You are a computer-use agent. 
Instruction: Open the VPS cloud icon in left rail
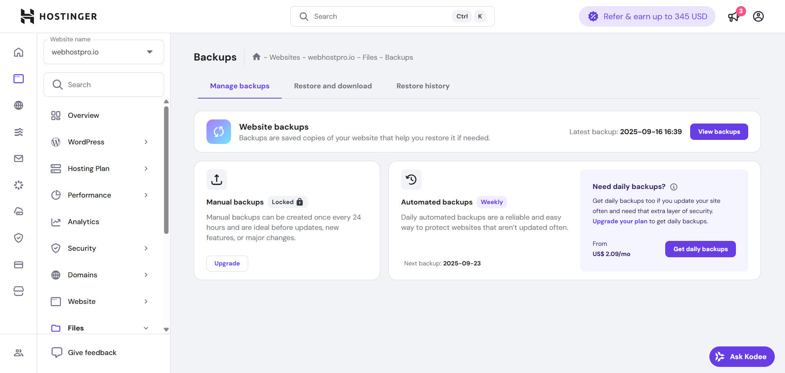[x=18, y=211]
